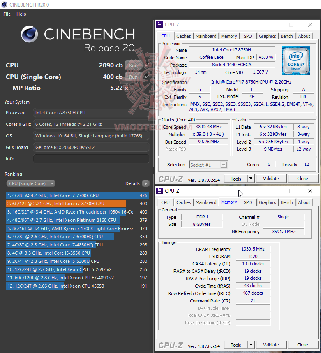Switch to Mainboard tab in upper CPU-Z
321x353 pixels.
click(206, 36)
